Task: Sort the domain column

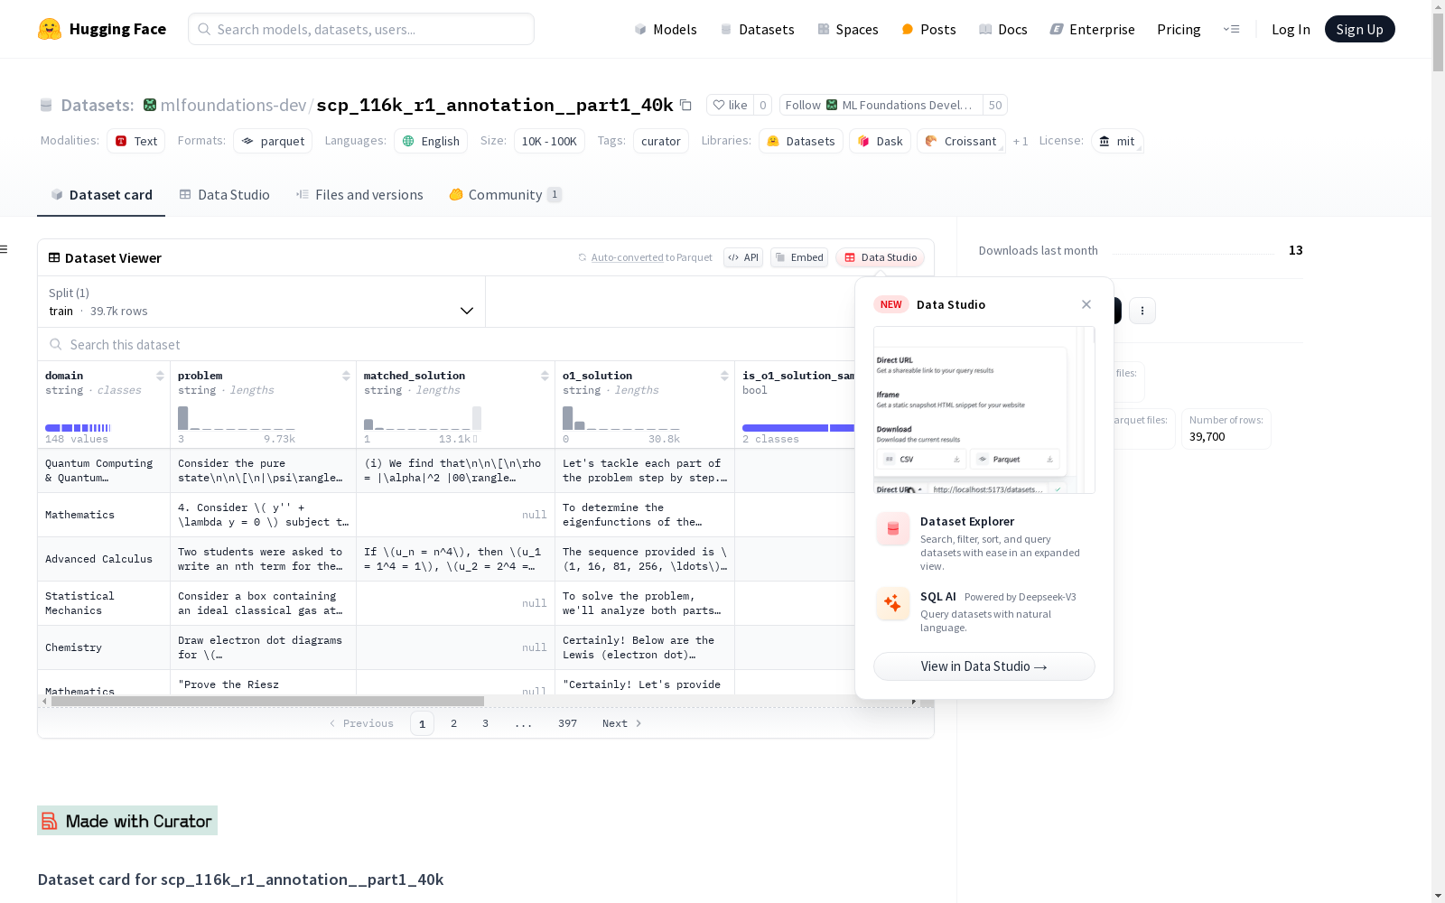Action: pyautogui.click(x=160, y=376)
